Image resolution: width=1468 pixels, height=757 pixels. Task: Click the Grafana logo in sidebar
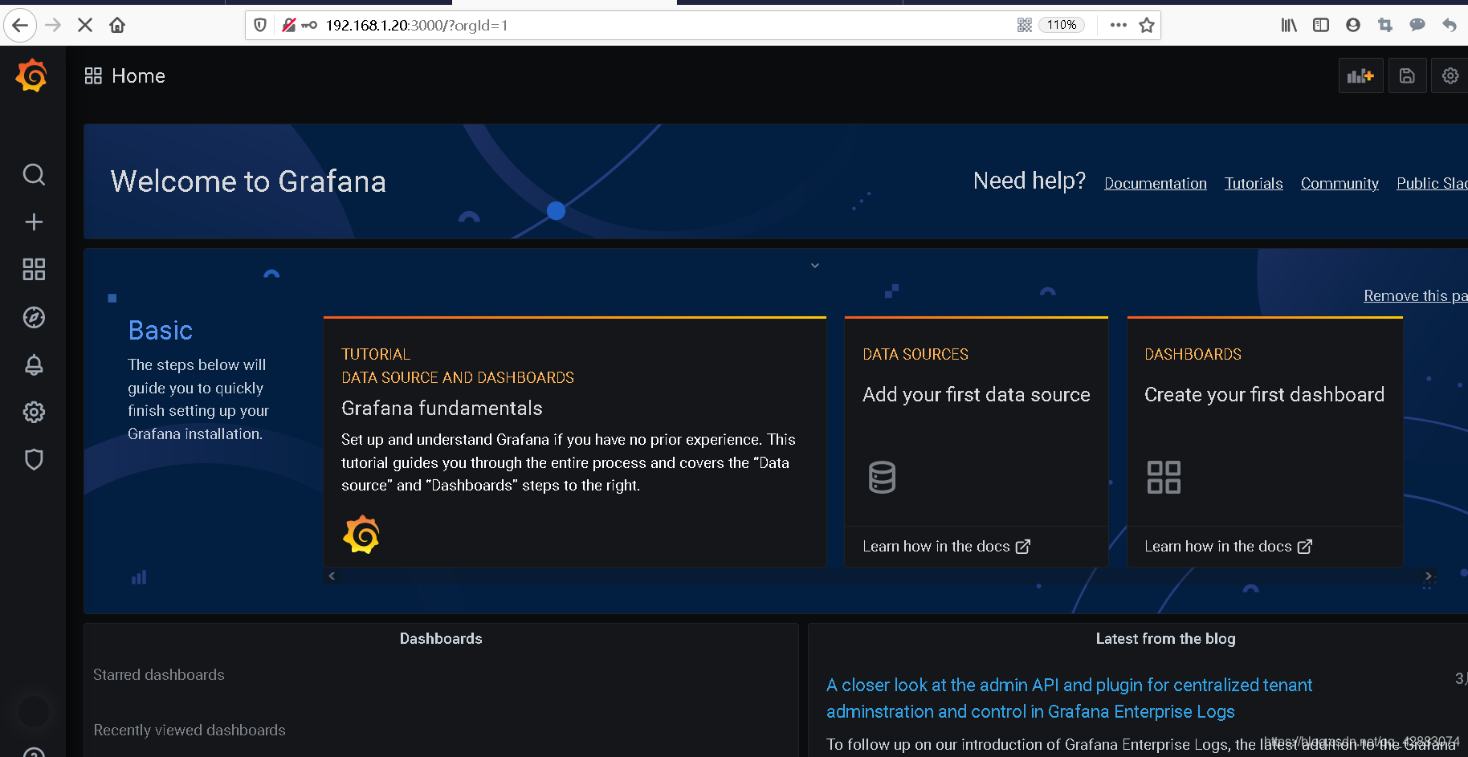(32, 75)
